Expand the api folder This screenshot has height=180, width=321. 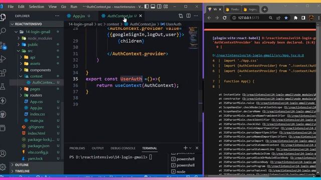tap(21, 57)
